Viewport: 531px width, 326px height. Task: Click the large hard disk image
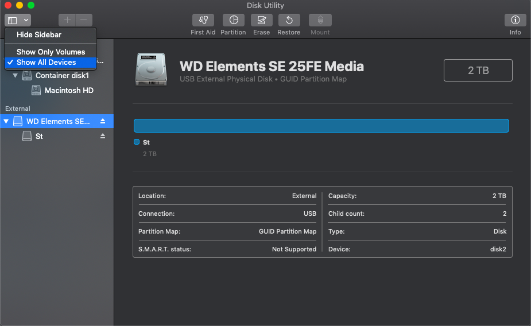151,70
